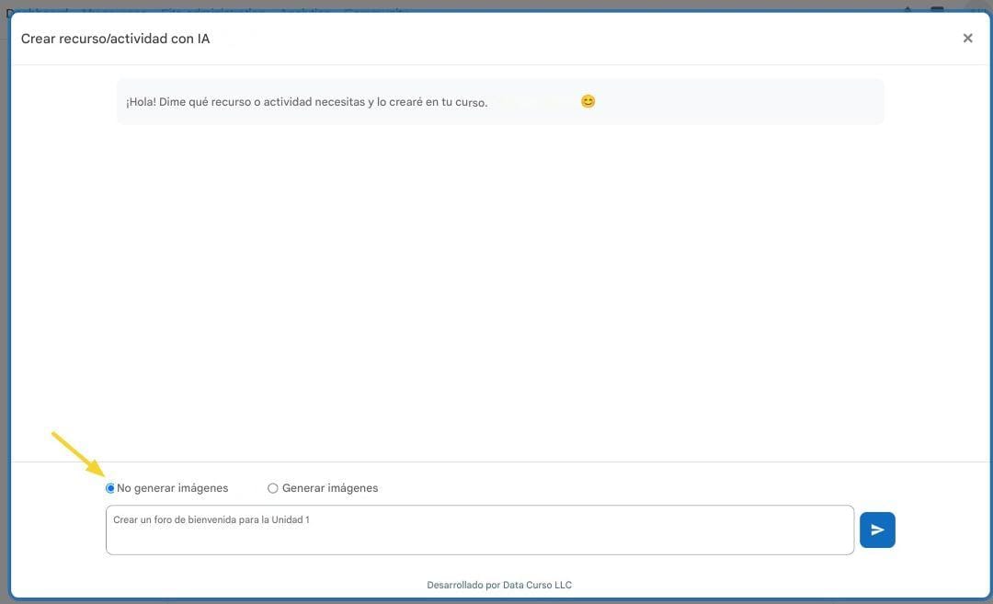Select the No generar imágenes radio button
Image resolution: width=993 pixels, height=604 pixels.
pos(110,488)
